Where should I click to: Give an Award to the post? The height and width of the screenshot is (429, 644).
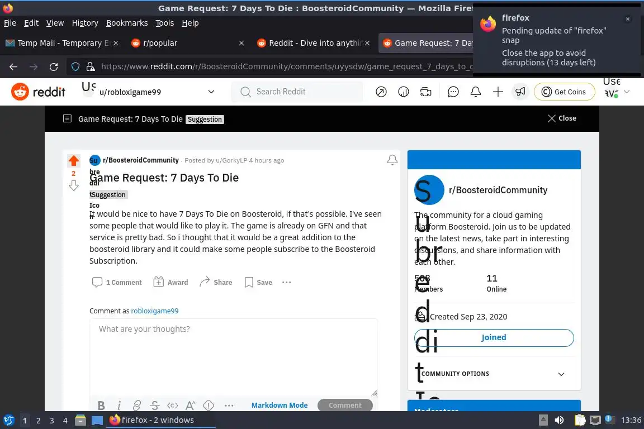[171, 283]
